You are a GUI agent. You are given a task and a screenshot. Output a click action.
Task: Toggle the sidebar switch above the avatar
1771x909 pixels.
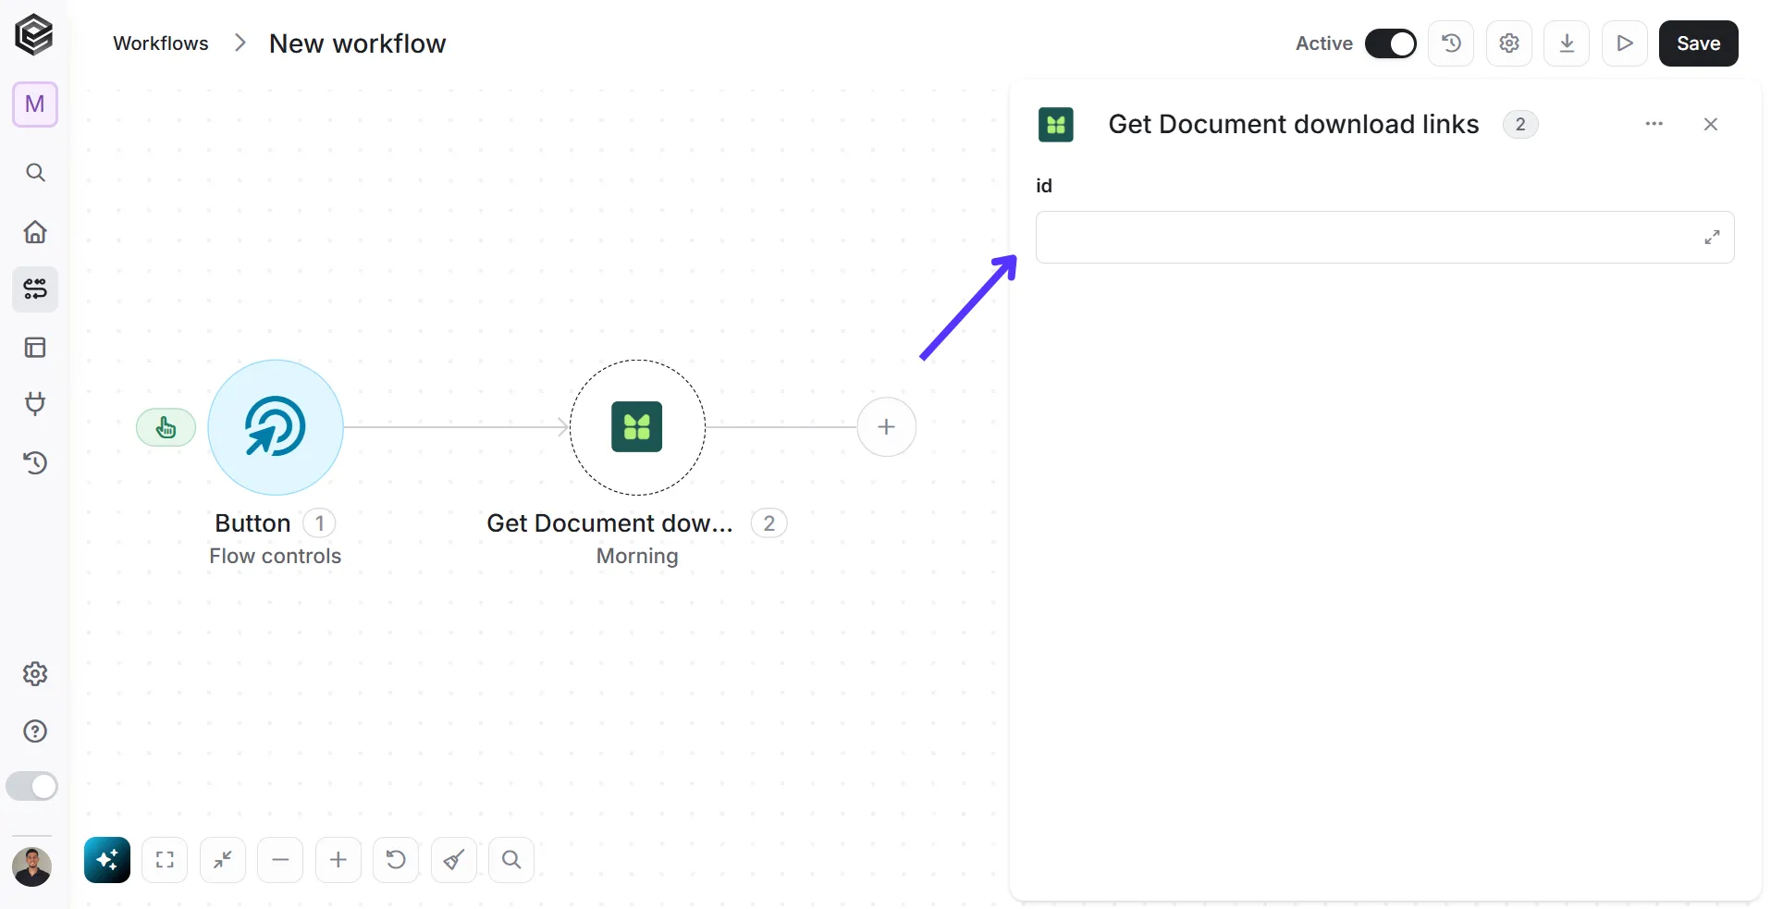click(x=32, y=786)
